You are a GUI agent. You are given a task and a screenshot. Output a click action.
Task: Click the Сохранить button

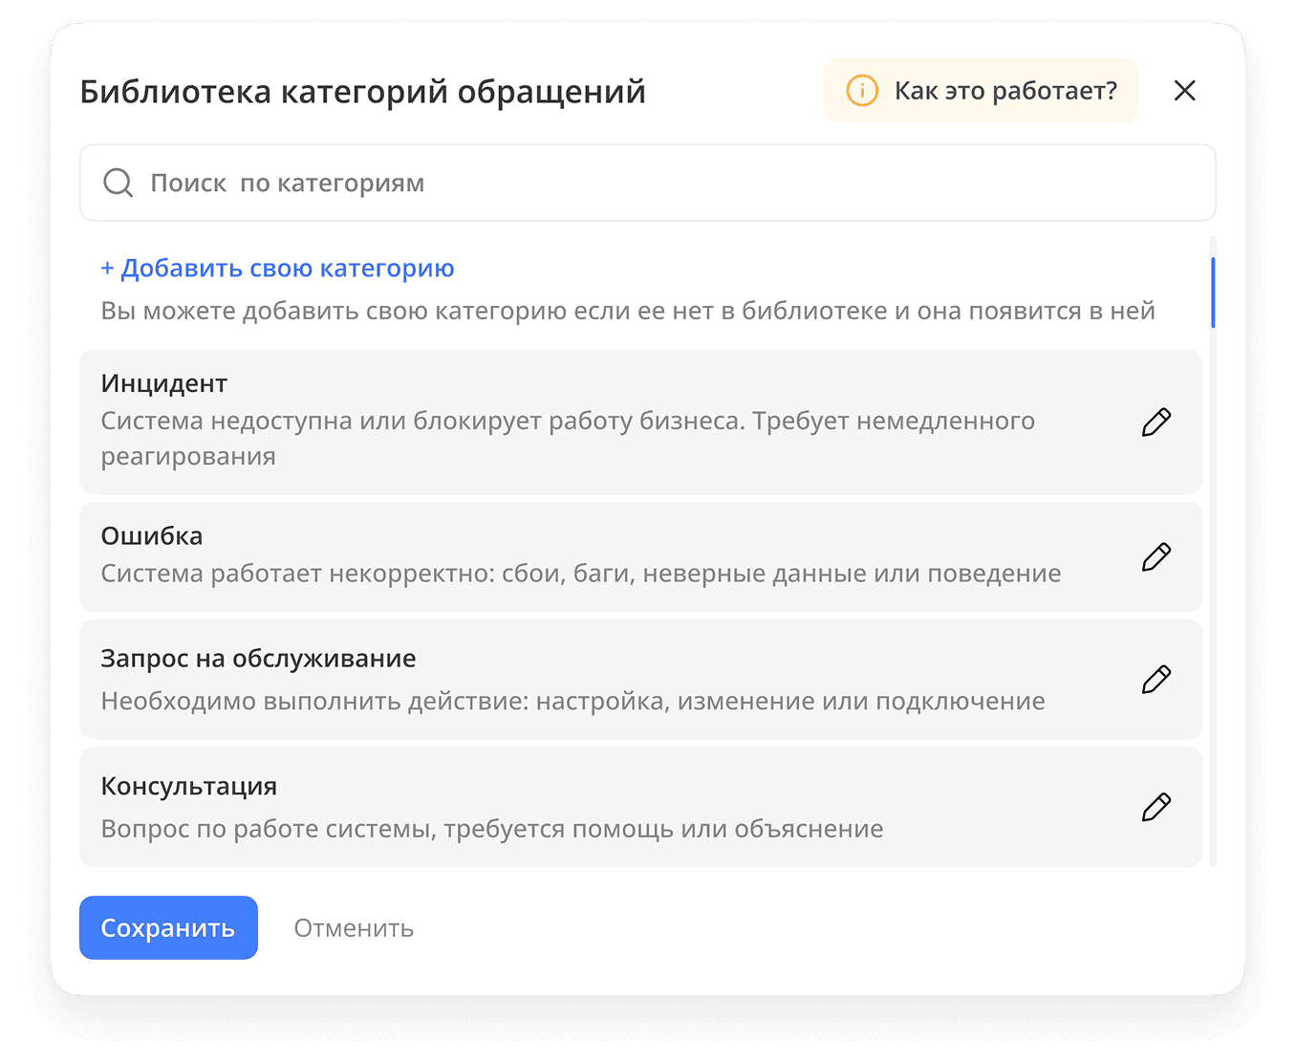click(x=168, y=927)
